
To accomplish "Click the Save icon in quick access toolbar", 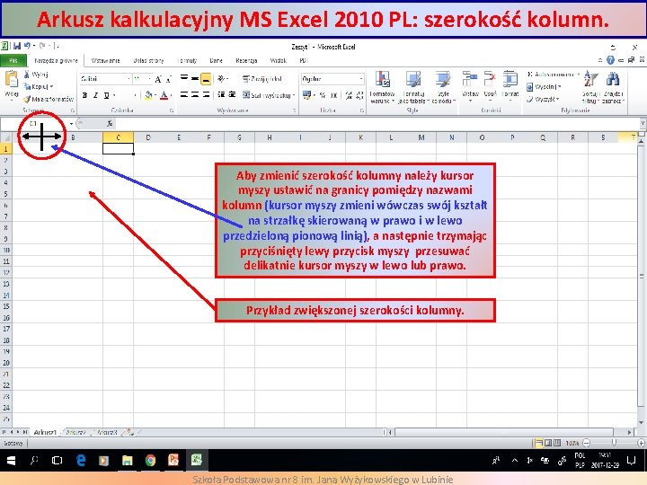I will (x=17, y=46).
